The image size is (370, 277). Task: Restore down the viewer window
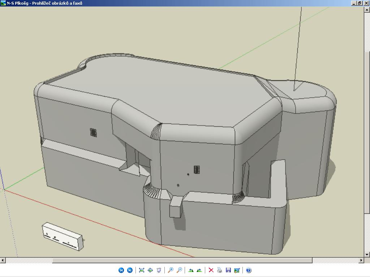360,3
